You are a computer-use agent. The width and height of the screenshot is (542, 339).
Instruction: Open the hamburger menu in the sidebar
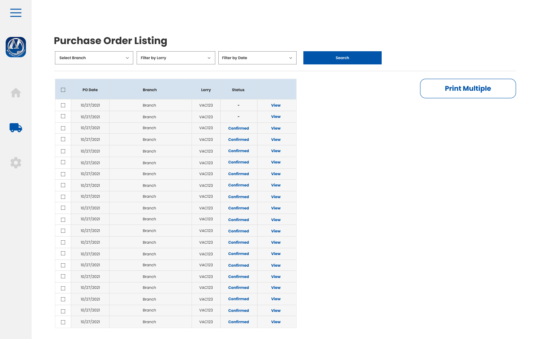pyautogui.click(x=16, y=13)
